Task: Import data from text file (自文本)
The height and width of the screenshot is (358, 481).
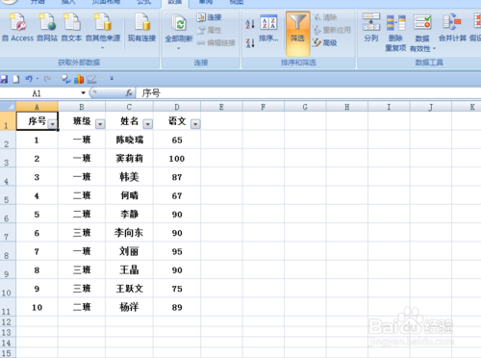Action: [71, 28]
